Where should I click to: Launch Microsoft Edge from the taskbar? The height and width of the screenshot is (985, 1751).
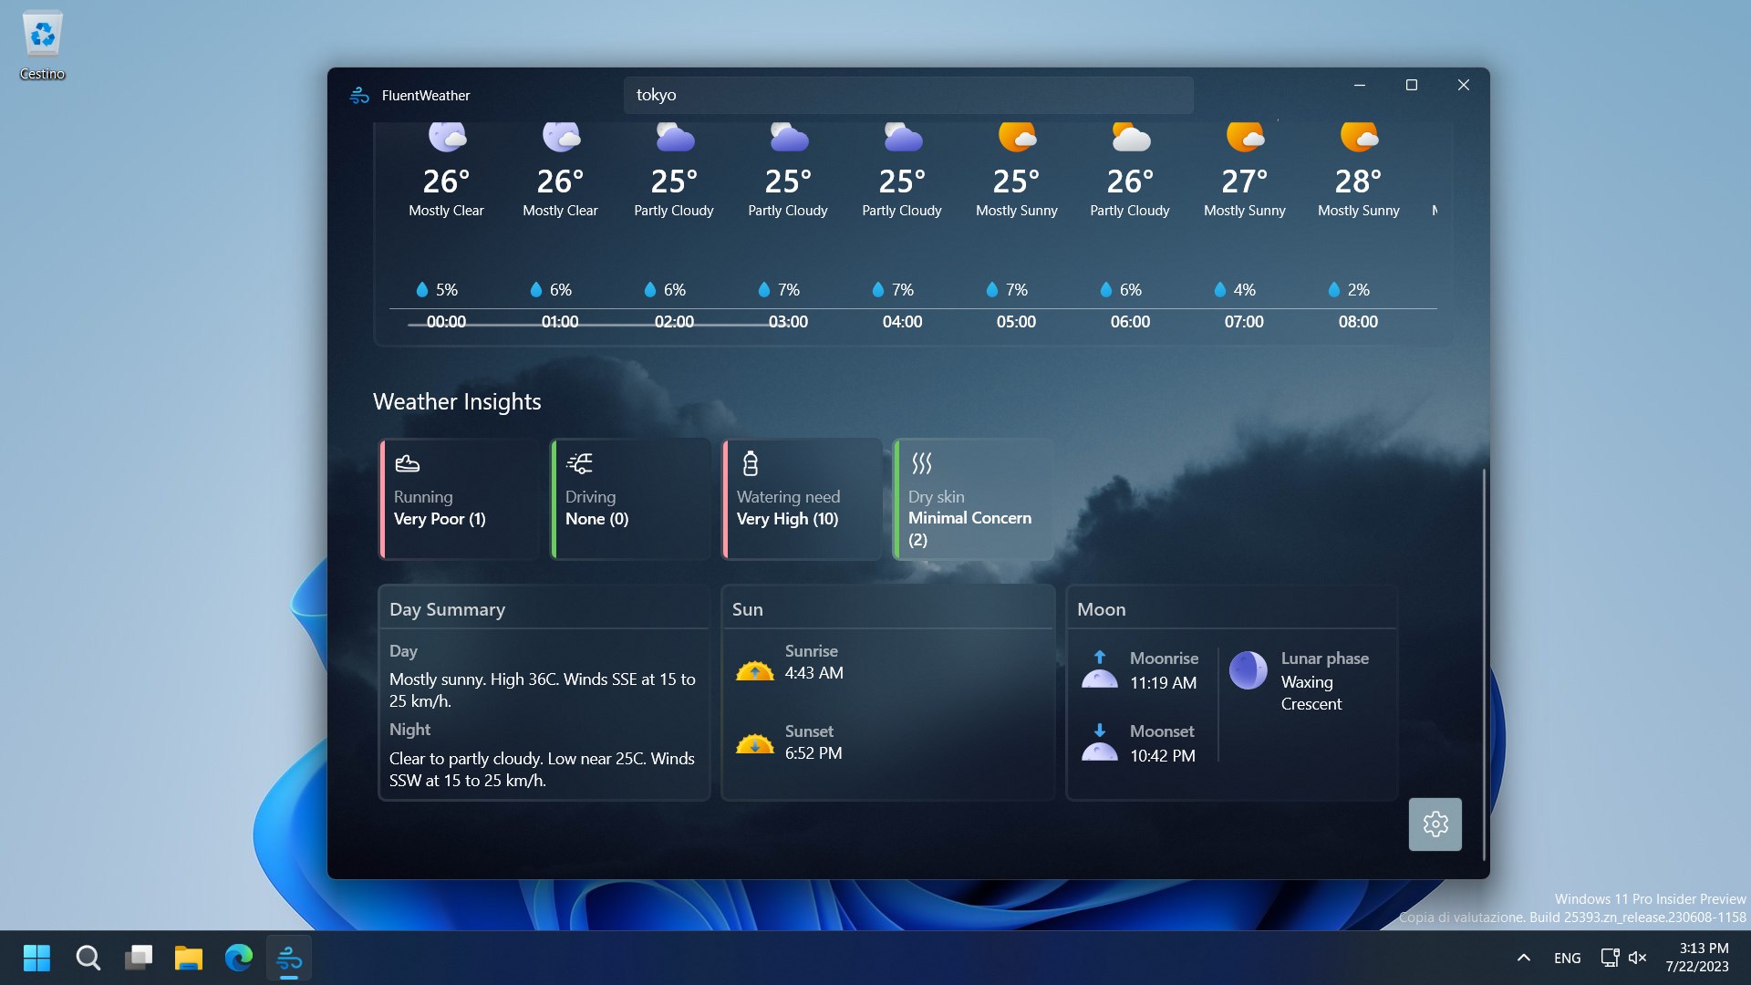(x=238, y=958)
